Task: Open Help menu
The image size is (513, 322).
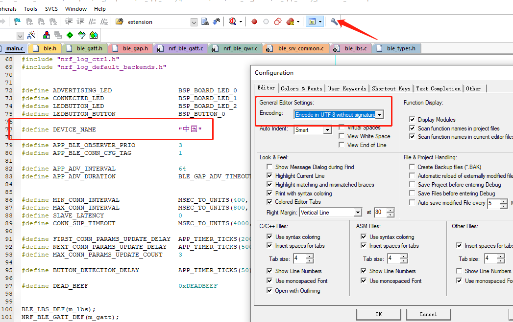Action: (x=100, y=9)
